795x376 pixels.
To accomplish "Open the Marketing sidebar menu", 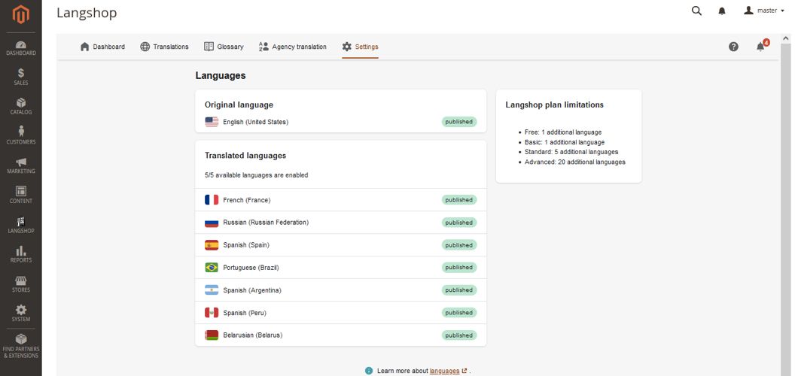I will click(x=21, y=165).
